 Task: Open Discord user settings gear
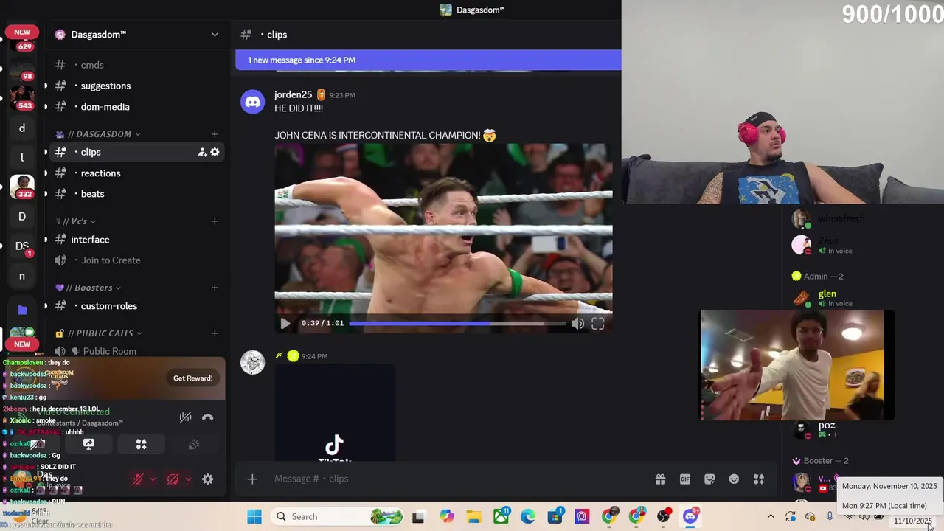click(x=208, y=479)
